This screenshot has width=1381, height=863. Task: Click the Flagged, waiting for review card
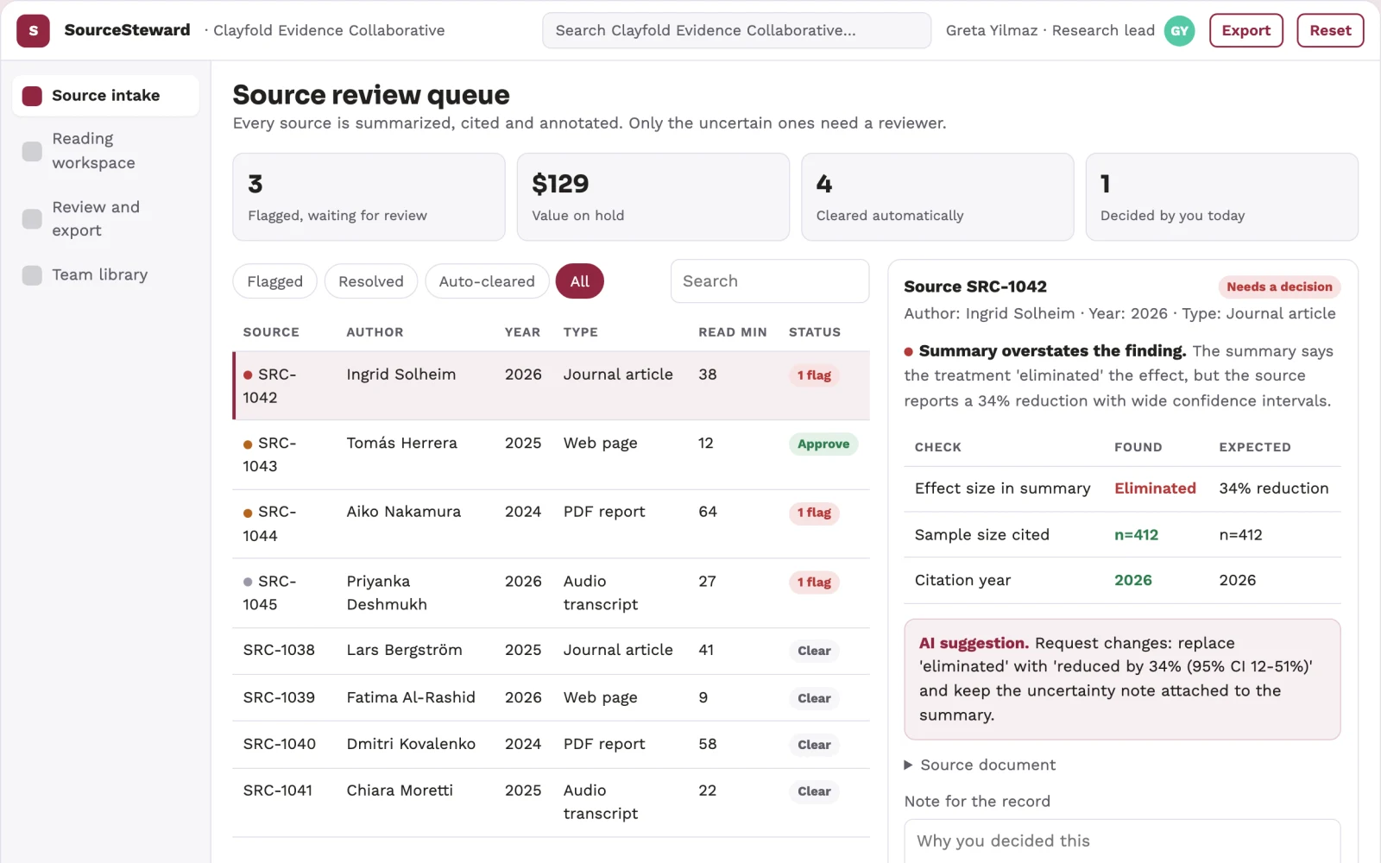pyautogui.click(x=369, y=197)
